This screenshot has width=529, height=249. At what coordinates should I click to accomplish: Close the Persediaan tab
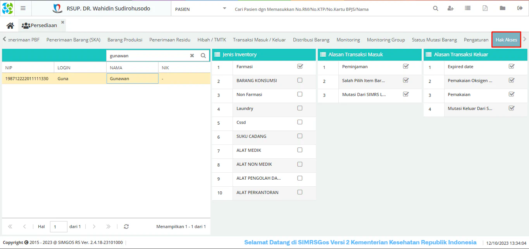click(x=63, y=22)
